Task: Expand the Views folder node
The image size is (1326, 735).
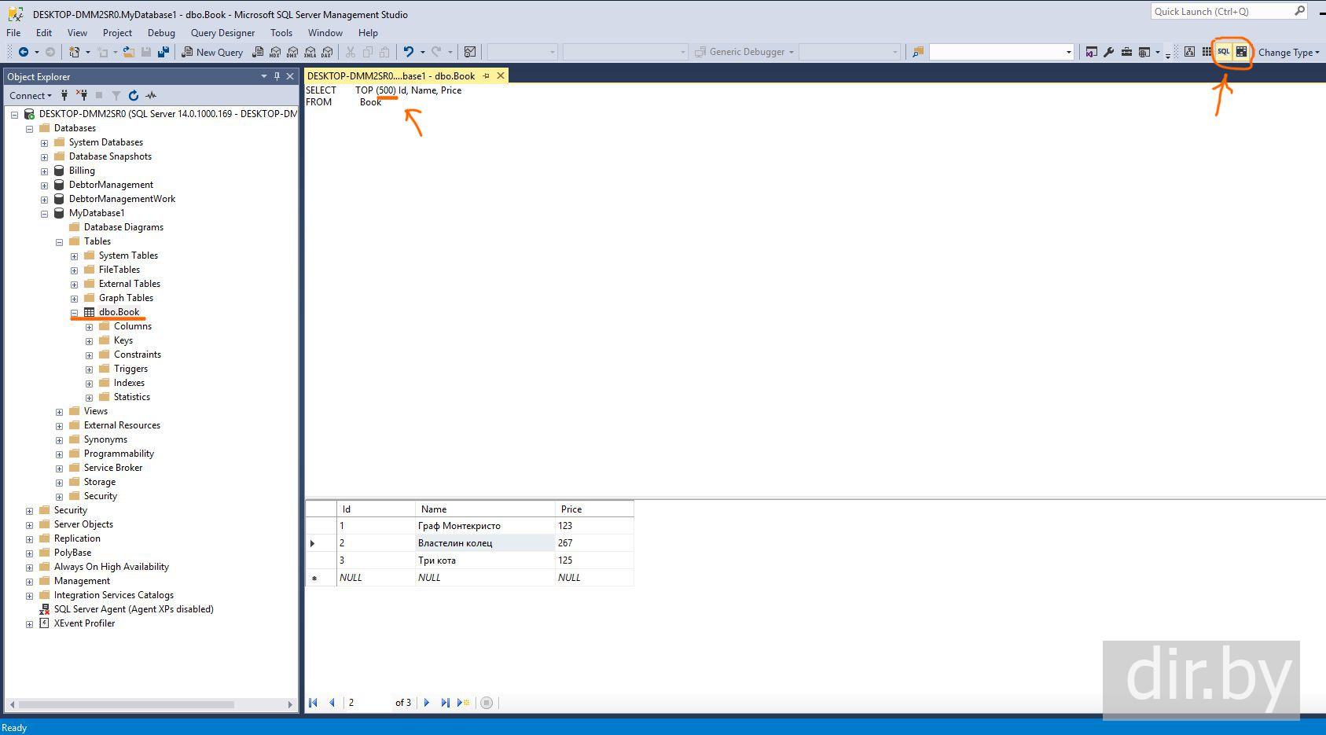Action: point(59,412)
